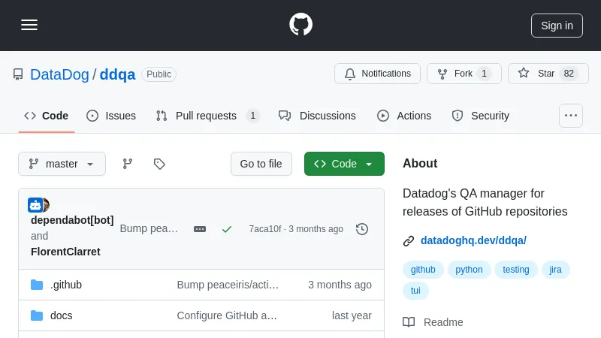601x338 pixels.
Task: Switch to the Issues tab
Action: 111,116
